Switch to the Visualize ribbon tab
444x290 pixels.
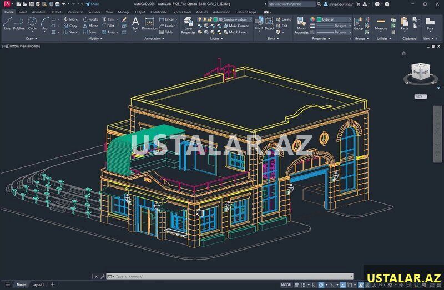click(x=94, y=12)
